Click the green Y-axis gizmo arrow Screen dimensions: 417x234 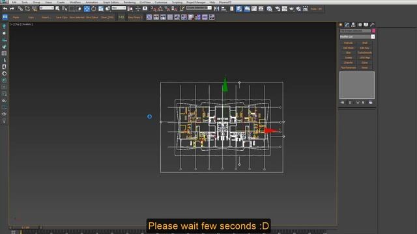pyautogui.click(x=225, y=85)
